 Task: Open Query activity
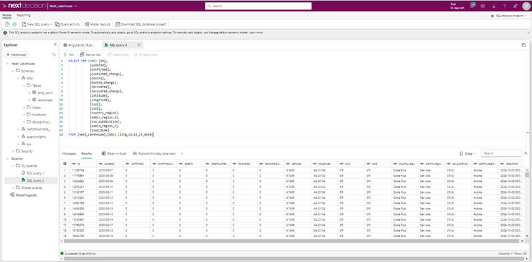pyautogui.click(x=68, y=24)
